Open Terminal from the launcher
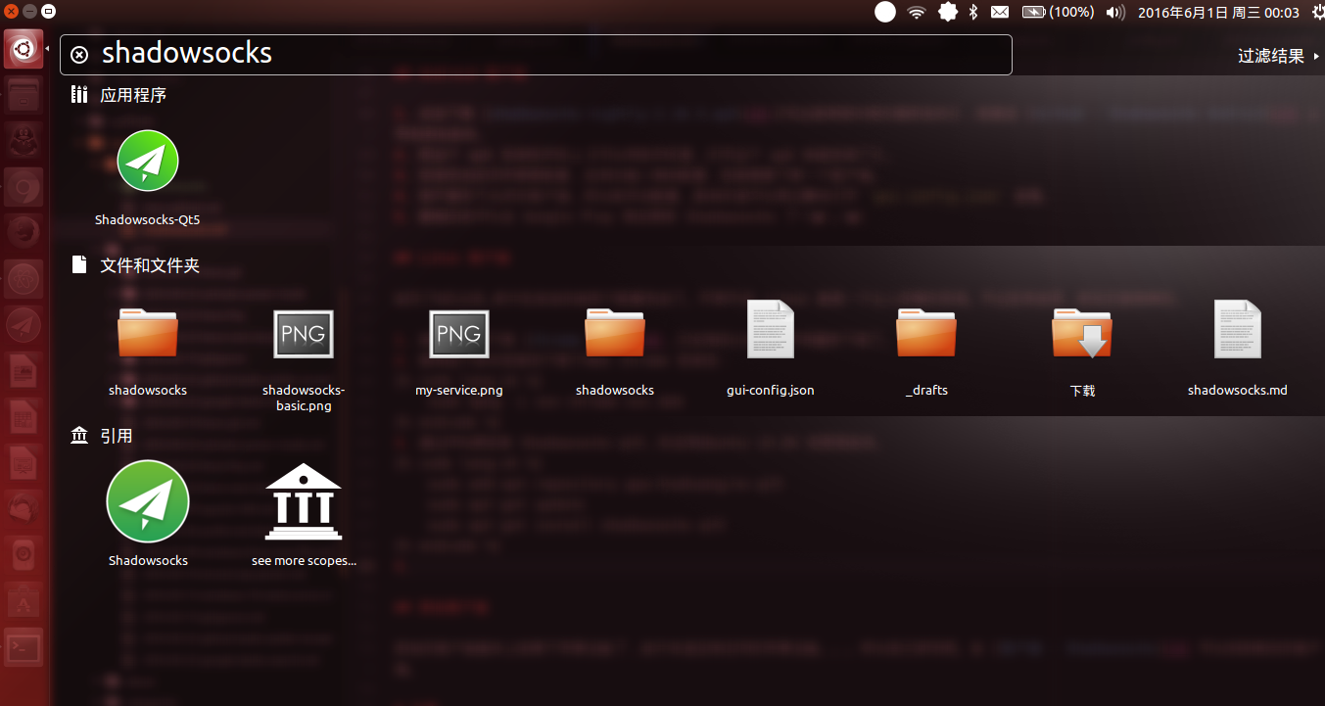1325x706 pixels. (24, 647)
